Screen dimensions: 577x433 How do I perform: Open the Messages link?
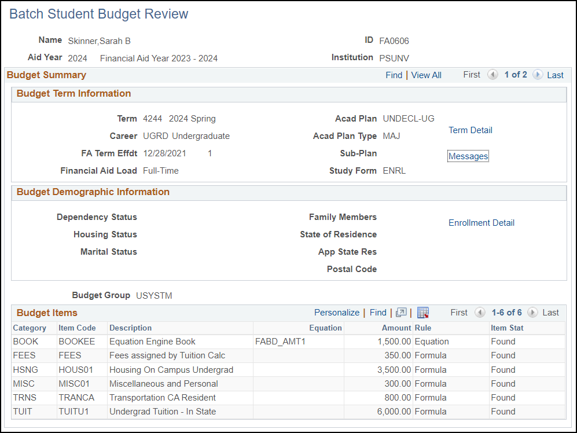[468, 156]
